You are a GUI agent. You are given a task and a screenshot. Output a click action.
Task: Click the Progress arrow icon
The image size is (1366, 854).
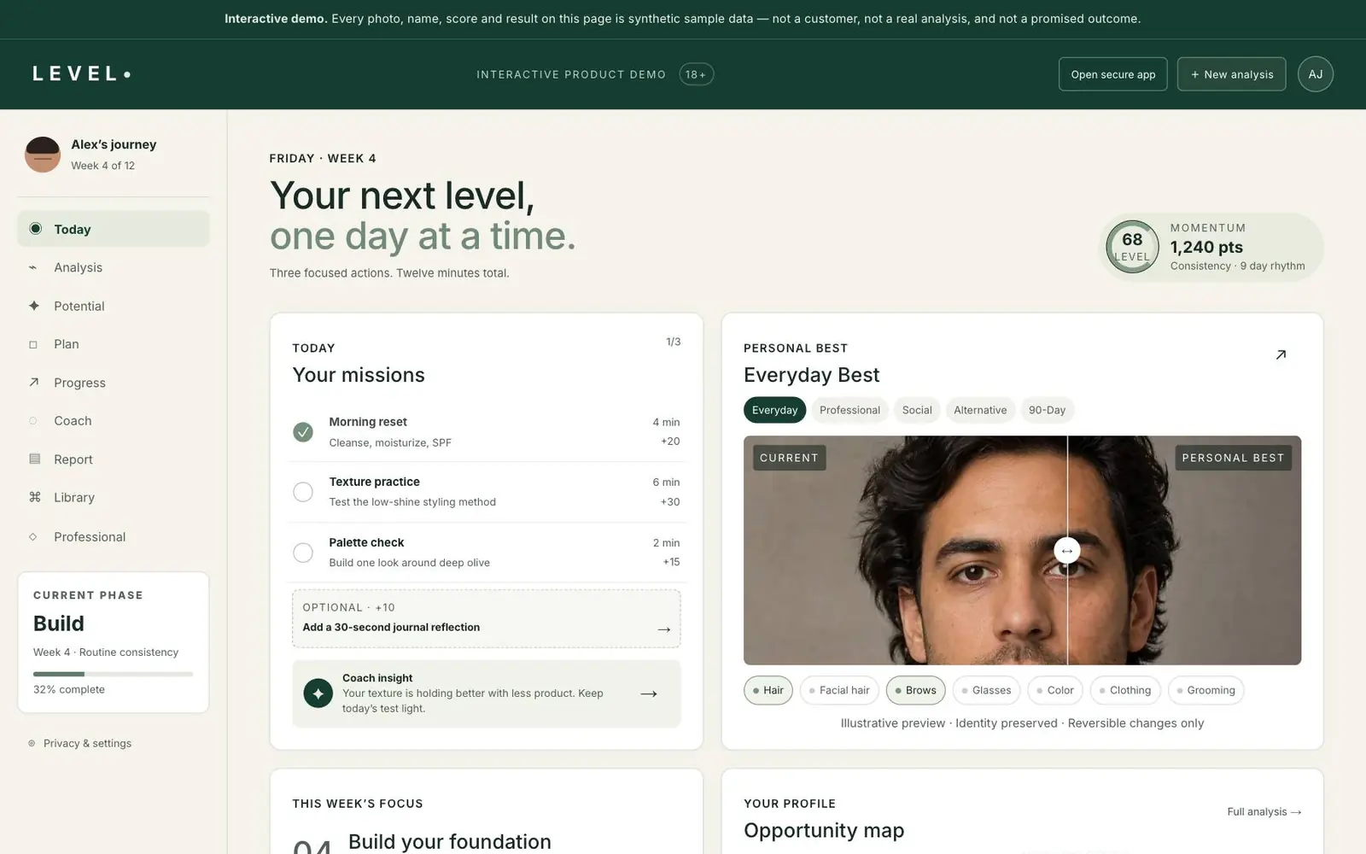(x=34, y=383)
